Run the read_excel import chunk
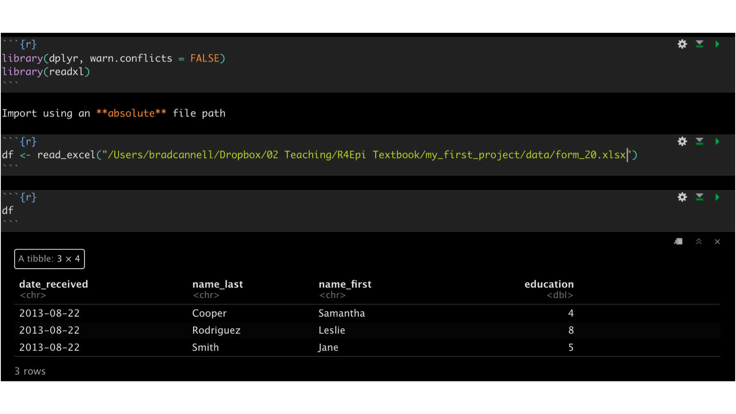 [x=717, y=141]
